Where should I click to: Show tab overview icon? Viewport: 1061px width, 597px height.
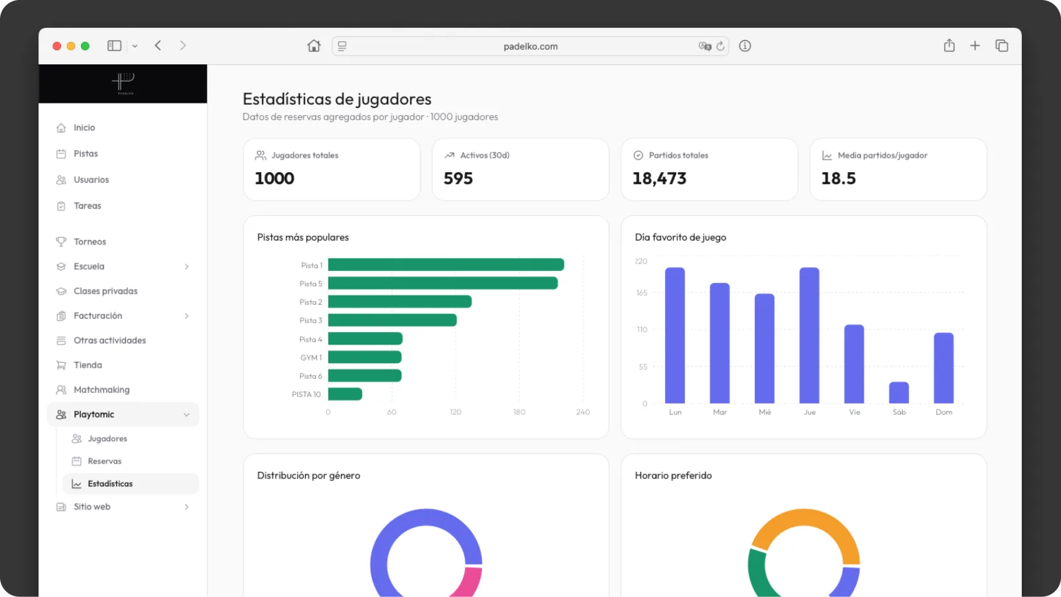(1001, 46)
